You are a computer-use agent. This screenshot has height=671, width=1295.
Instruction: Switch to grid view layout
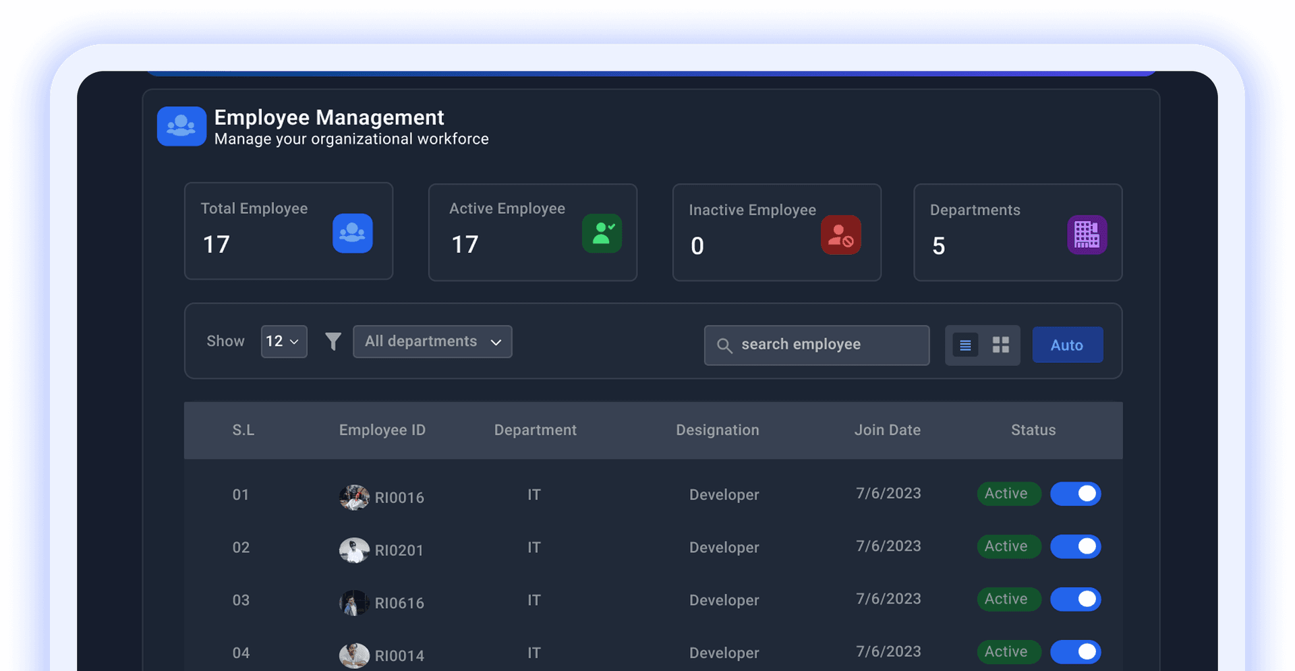click(x=1000, y=345)
